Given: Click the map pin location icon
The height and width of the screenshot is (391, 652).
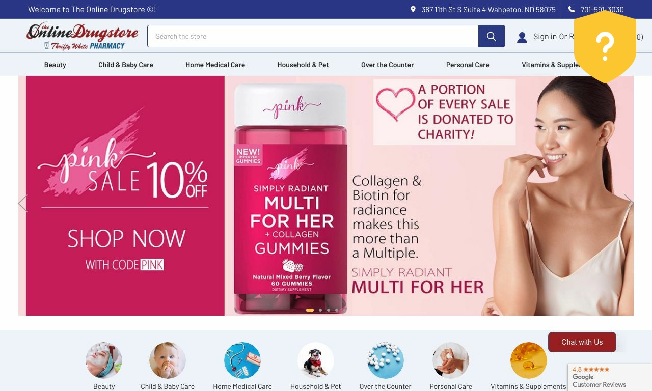Looking at the screenshot, I should (413, 9).
